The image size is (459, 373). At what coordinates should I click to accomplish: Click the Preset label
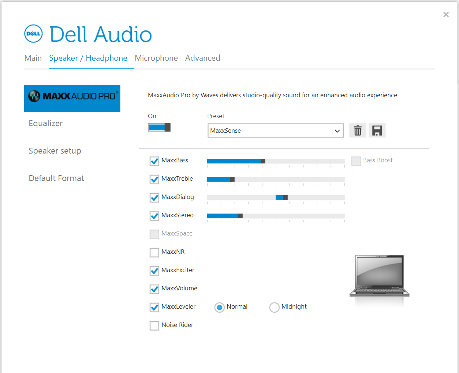(x=216, y=116)
